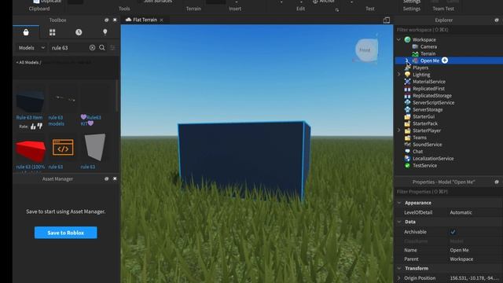The height and width of the screenshot is (283, 503).
Task: Pop out the Toolbox panel
Action: click(x=107, y=20)
